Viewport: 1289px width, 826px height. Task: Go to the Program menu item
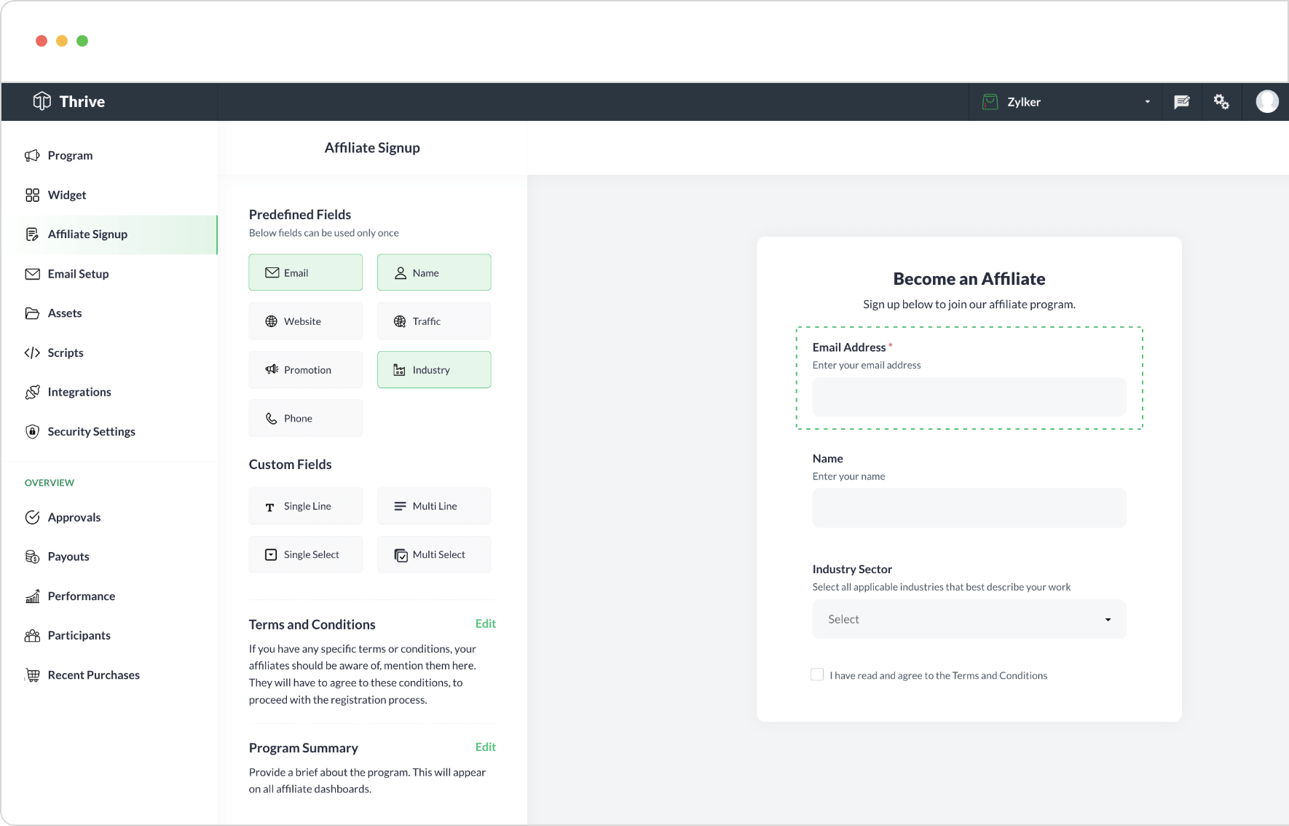pos(109,155)
